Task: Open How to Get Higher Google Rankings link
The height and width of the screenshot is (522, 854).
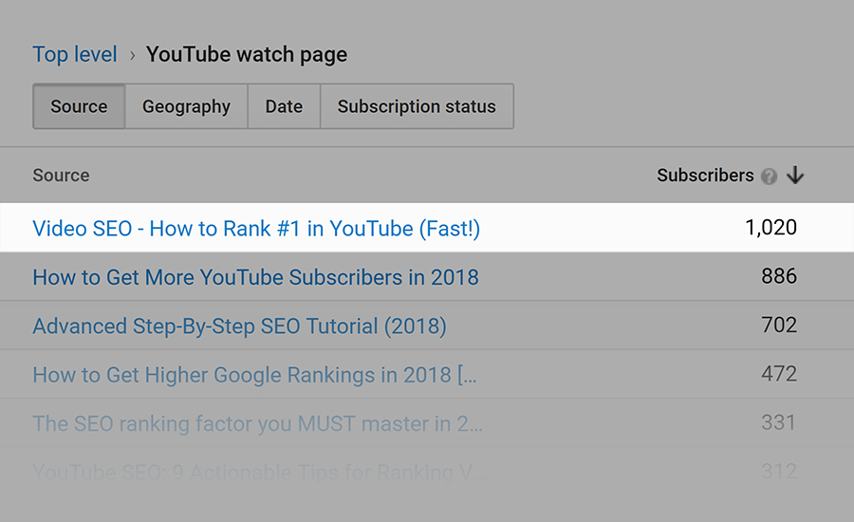Action: pyautogui.click(x=254, y=375)
